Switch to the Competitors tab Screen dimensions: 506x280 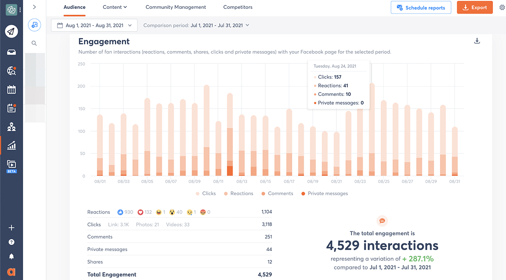(x=238, y=7)
